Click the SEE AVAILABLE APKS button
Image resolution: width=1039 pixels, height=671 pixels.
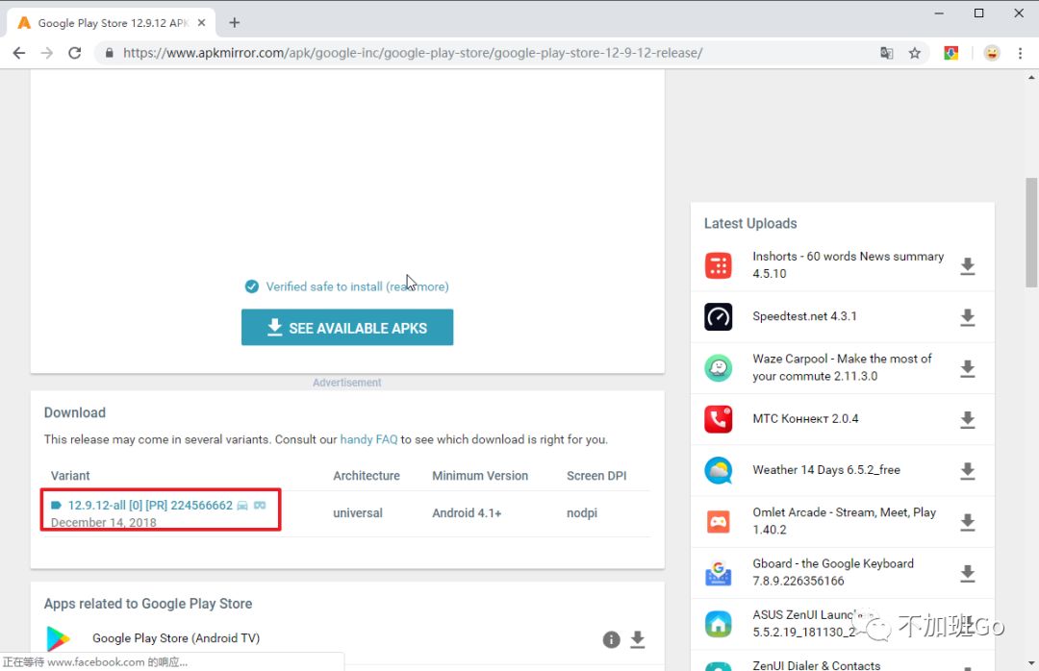click(347, 327)
